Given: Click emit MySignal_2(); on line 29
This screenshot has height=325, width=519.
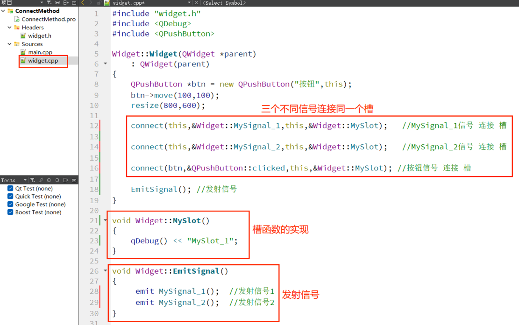Looking at the screenshot, I should pos(177,303).
